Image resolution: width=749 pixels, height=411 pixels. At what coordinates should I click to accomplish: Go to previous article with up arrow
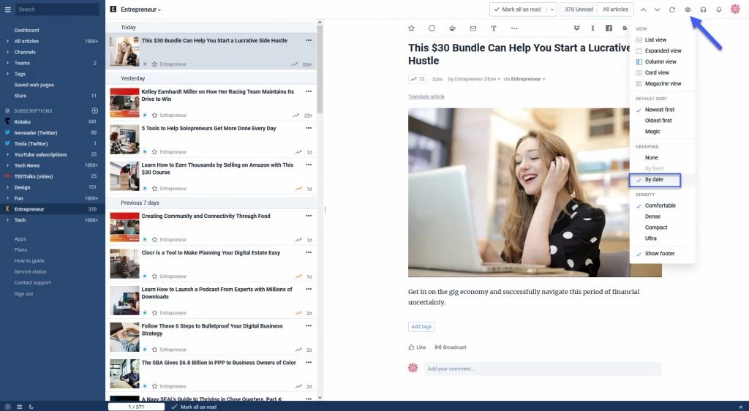point(644,10)
